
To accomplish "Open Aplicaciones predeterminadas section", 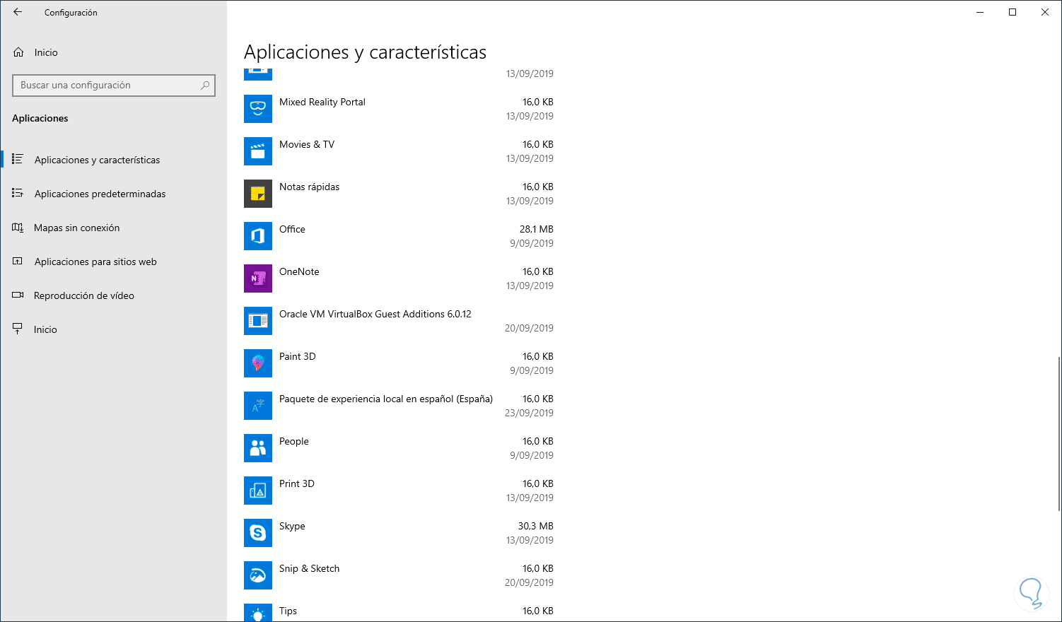I will pos(113,194).
